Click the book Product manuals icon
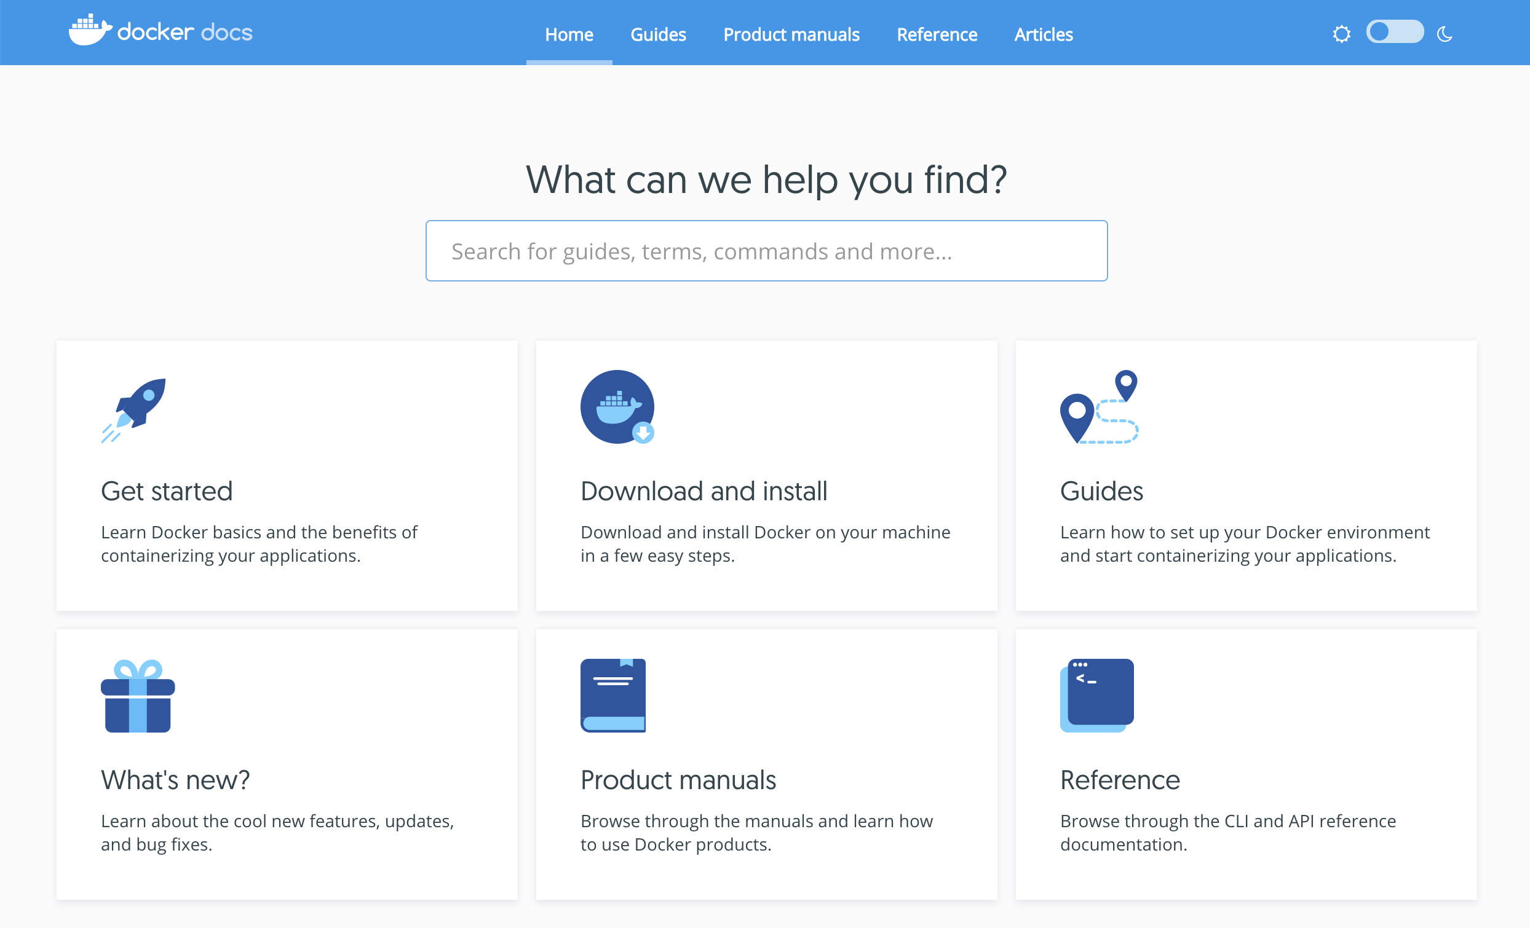The height and width of the screenshot is (928, 1530). [x=613, y=695]
